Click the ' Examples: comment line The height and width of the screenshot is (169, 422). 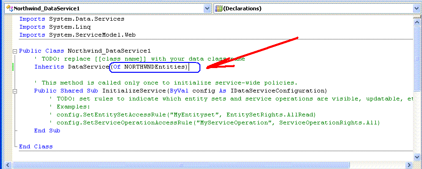tap(69, 107)
